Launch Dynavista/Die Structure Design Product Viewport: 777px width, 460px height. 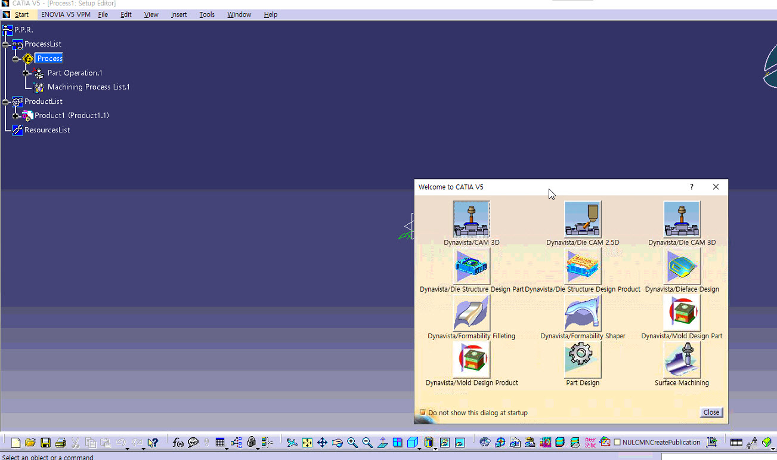tap(583, 266)
